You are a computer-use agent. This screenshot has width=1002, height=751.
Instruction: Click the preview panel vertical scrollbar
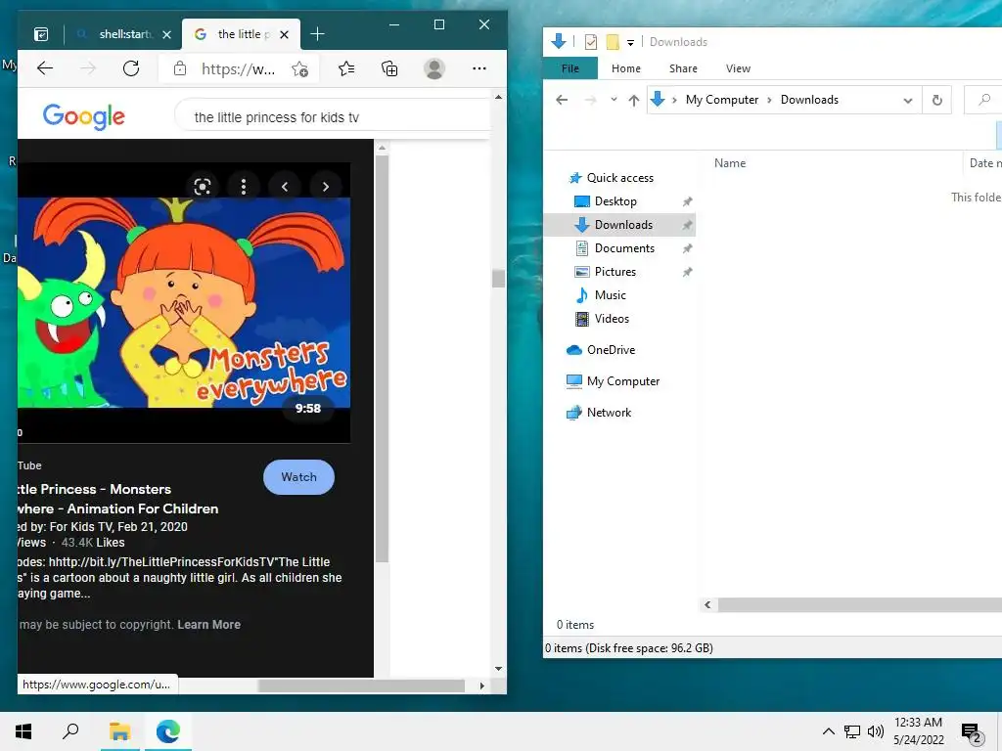coord(383,358)
